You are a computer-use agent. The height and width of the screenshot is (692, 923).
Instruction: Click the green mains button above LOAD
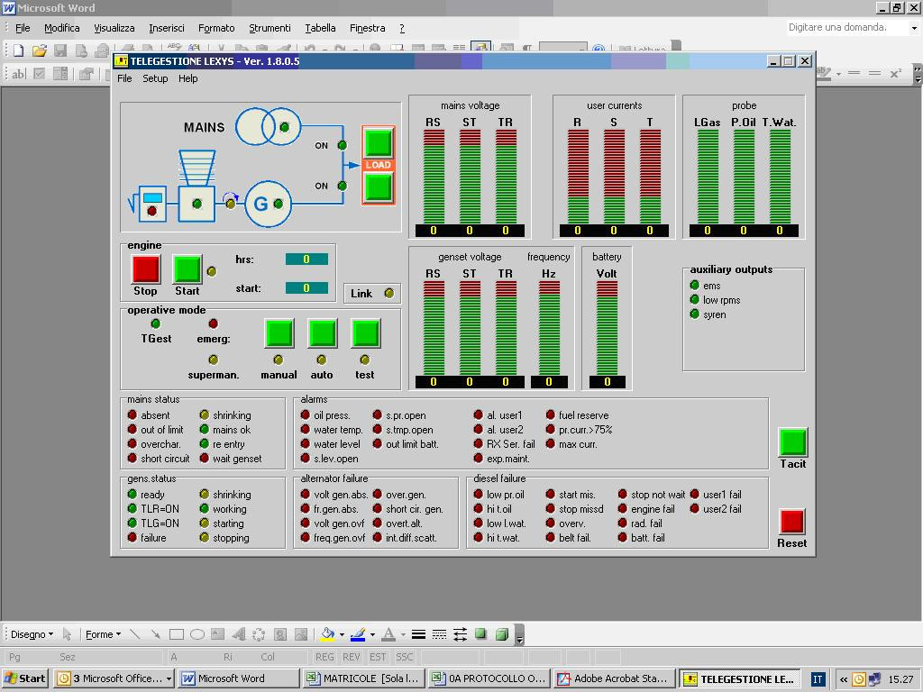coord(378,142)
